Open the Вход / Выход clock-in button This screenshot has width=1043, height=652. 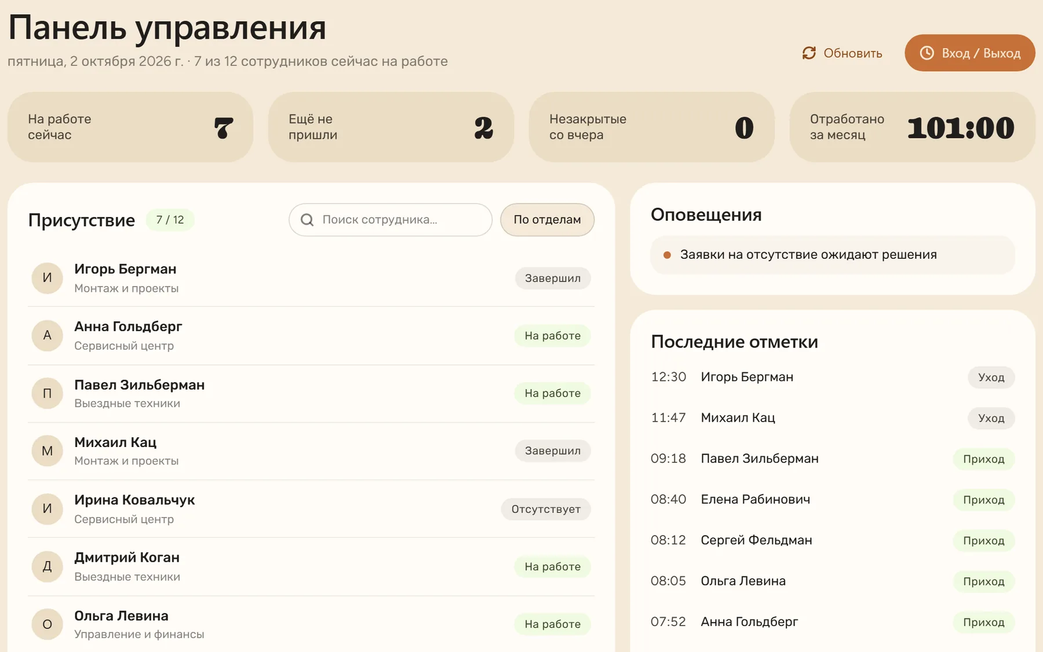[970, 53]
